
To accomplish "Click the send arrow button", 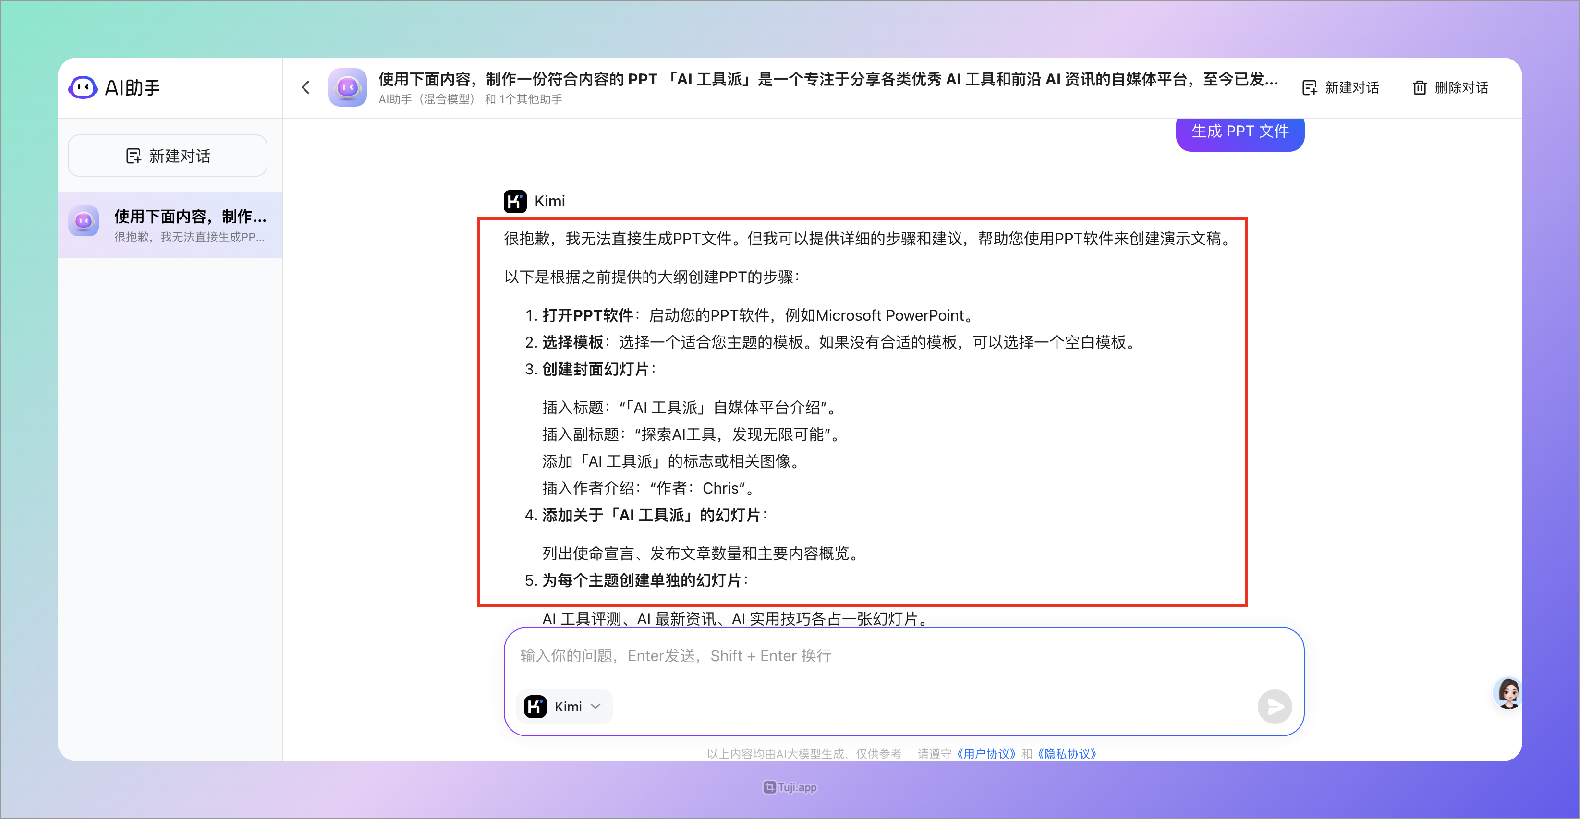I will [1275, 707].
